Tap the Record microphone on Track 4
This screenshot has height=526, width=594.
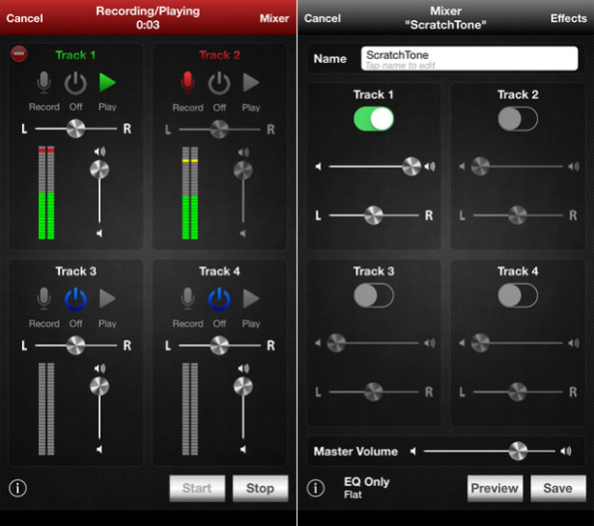click(x=188, y=298)
